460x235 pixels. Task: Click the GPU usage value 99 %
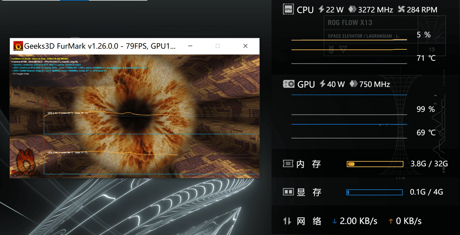click(425, 109)
